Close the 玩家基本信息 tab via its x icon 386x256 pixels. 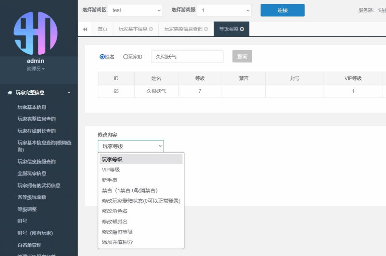151,29
